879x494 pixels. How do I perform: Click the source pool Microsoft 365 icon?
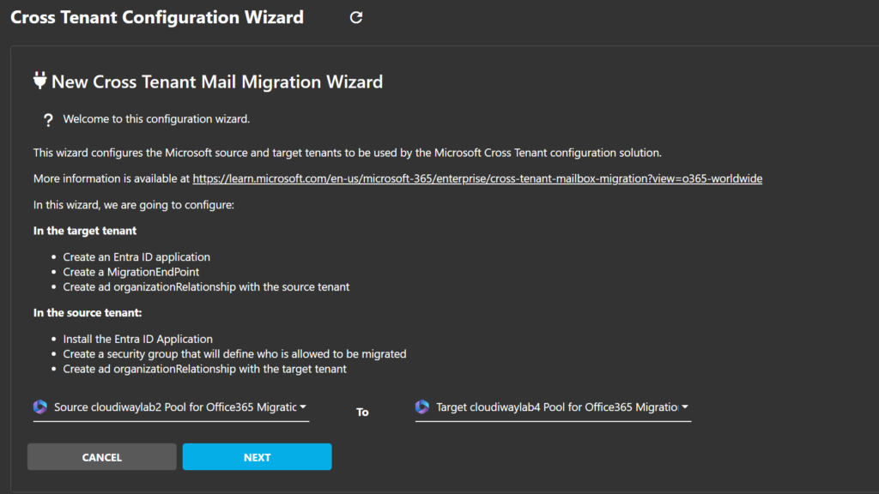pos(40,407)
